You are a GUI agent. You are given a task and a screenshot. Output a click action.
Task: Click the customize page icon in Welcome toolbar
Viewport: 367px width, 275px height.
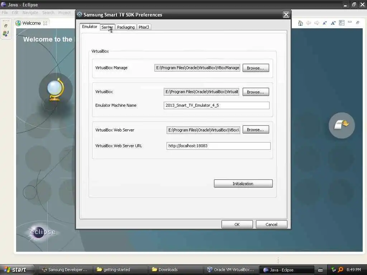[342, 23]
